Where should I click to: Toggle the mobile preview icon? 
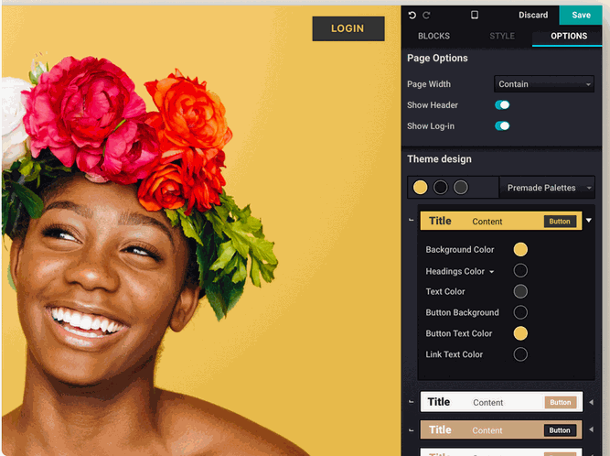[475, 15]
